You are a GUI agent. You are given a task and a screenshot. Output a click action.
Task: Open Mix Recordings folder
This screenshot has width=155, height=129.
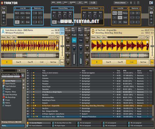[10, 97]
